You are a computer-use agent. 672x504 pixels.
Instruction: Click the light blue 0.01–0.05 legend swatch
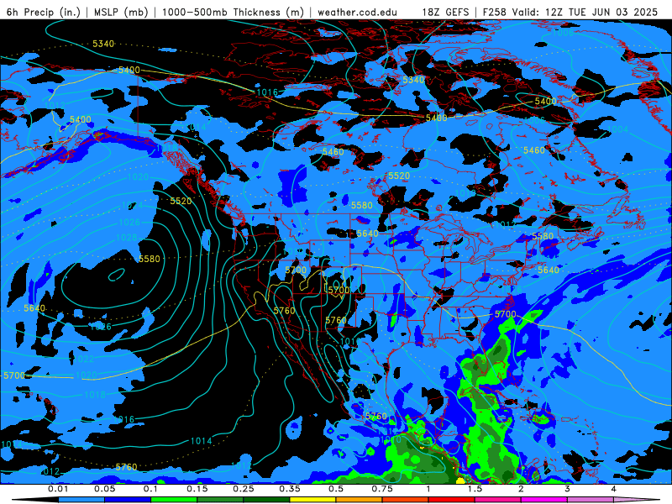tap(81, 500)
